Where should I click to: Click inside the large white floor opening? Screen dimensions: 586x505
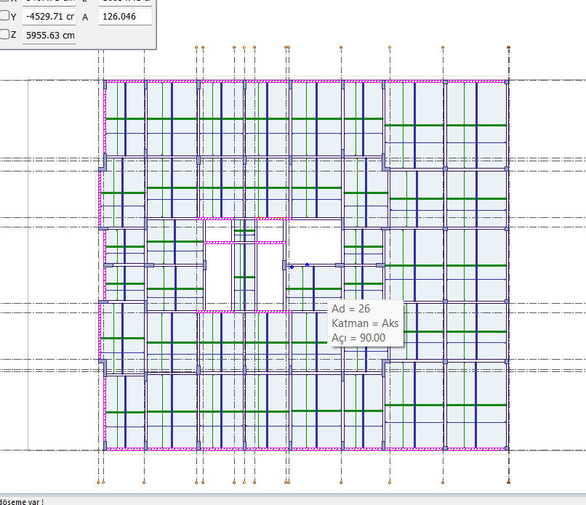(314, 242)
